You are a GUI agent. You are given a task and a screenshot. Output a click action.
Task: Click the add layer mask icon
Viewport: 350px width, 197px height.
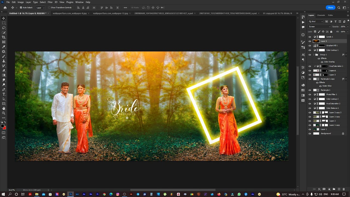pyautogui.click(x=324, y=189)
